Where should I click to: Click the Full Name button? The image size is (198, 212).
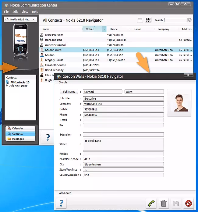pyautogui.click(x=69, y=92)
